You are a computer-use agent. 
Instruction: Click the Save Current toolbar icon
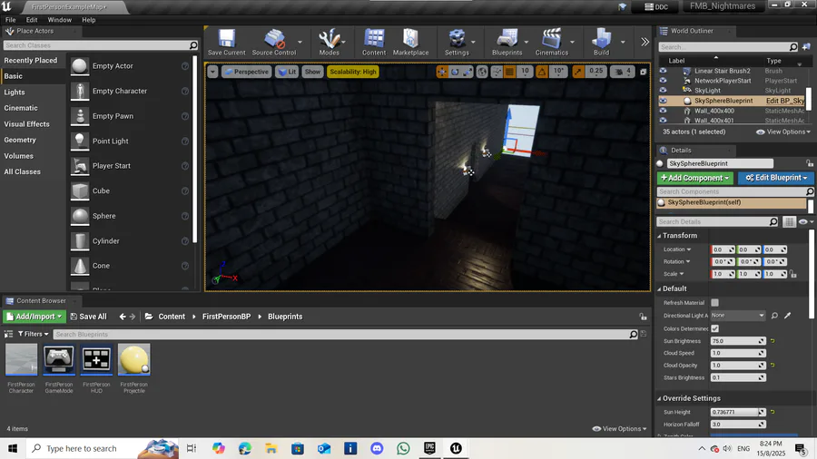point(226,42)
